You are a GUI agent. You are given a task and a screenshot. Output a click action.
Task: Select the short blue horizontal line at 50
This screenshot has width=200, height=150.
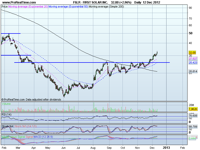click(x=11, y=33)
